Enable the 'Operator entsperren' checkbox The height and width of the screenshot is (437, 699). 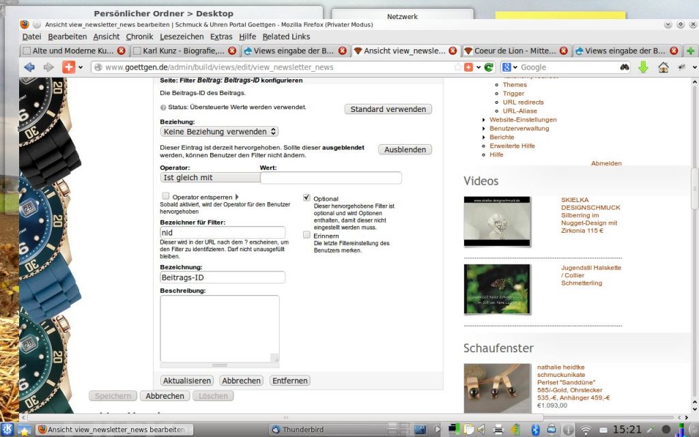pos(166,196)
